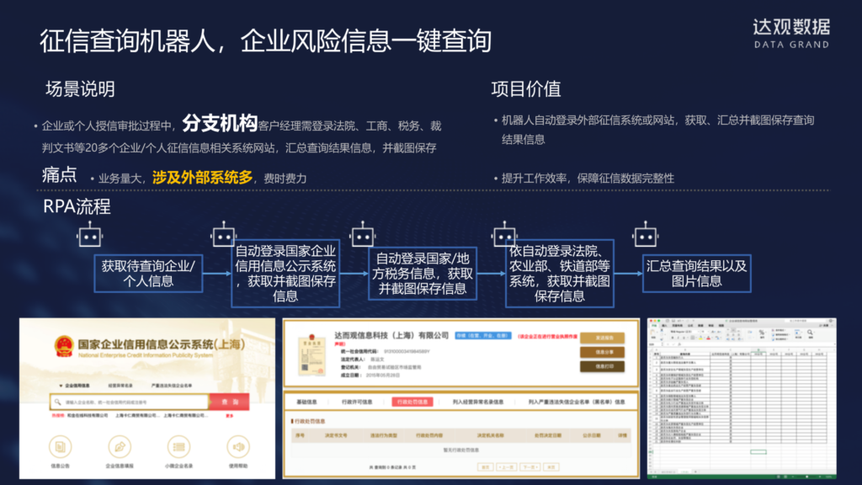Image resolution: width=862 pixels, height=485 pixels.
Task: Open the 使用帮助 speaker icon
Action: (238, 446)
